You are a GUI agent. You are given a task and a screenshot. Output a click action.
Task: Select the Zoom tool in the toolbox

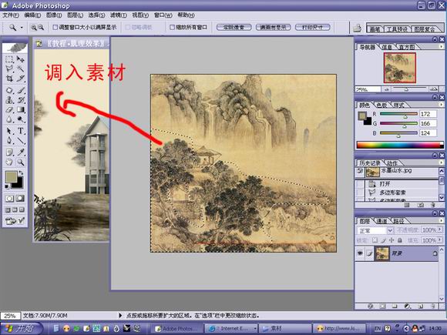(x=20, y=162)
